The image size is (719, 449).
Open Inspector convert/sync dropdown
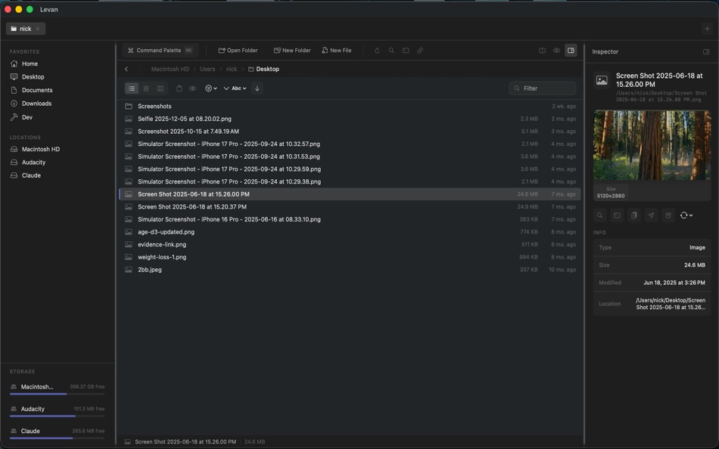click(686, 215)
